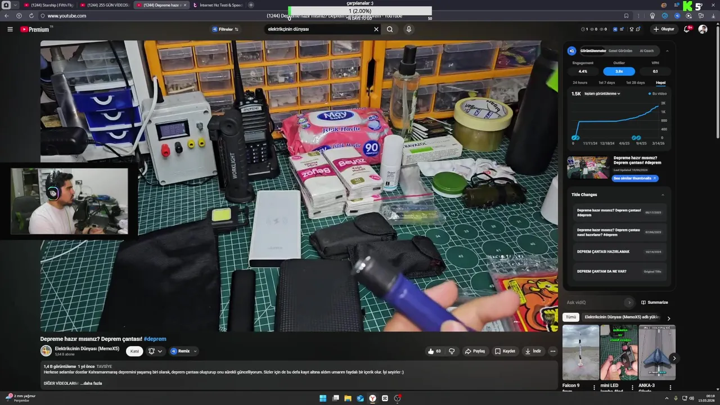Click the İndir download button
720x405 pixels.
coord(533,351)
